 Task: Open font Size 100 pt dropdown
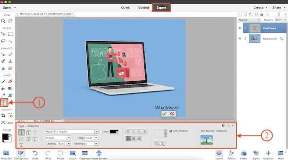[x=96, y=138]
